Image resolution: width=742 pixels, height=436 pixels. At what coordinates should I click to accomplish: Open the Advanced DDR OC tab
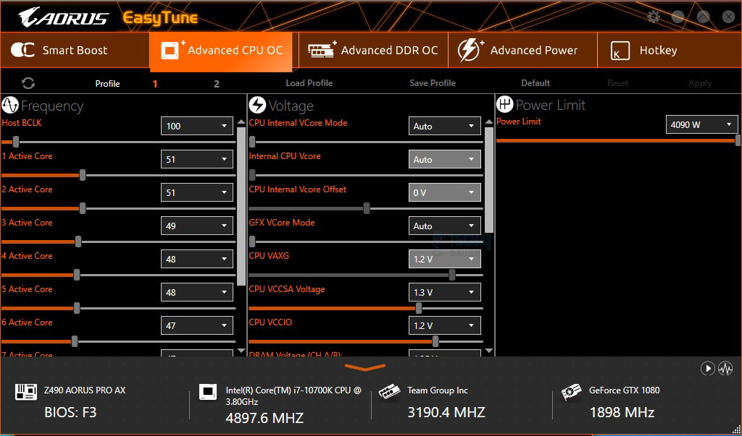(373, 50)
